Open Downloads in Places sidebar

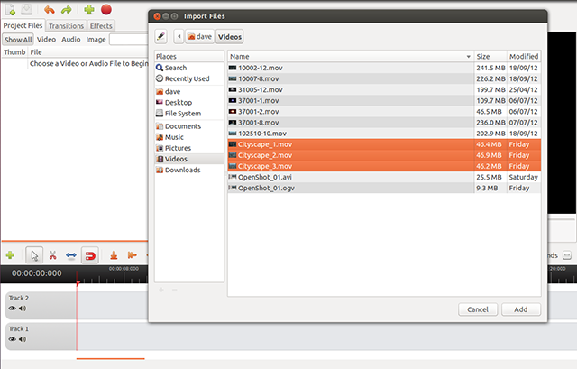pyautogui.click(x=189, y=171)
